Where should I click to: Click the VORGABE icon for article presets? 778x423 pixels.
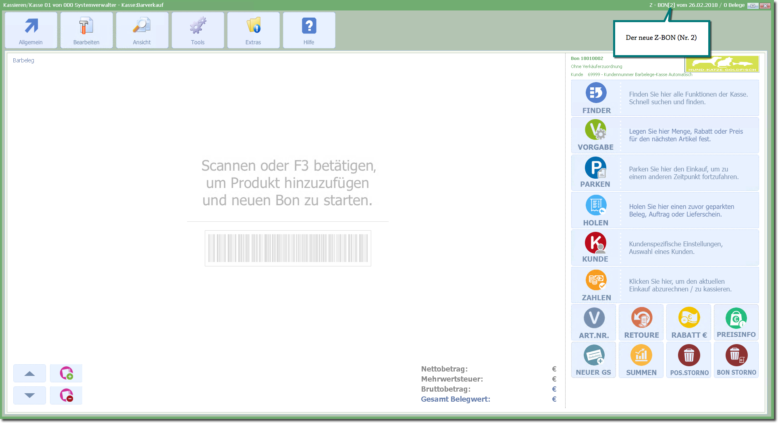click(x=595, y=135)
